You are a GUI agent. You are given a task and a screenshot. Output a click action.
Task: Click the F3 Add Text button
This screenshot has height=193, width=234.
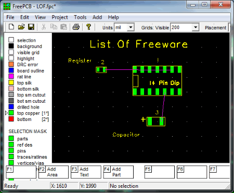pyautogui.click(x=86, y=172)
